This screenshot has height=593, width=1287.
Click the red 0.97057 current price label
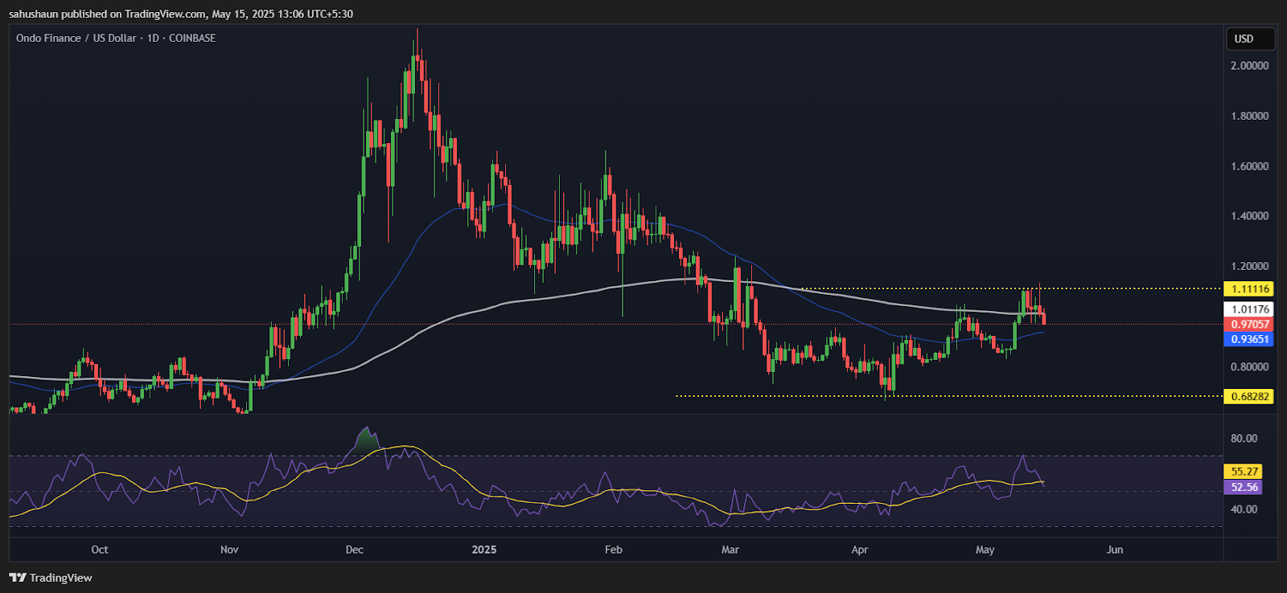1248,325
